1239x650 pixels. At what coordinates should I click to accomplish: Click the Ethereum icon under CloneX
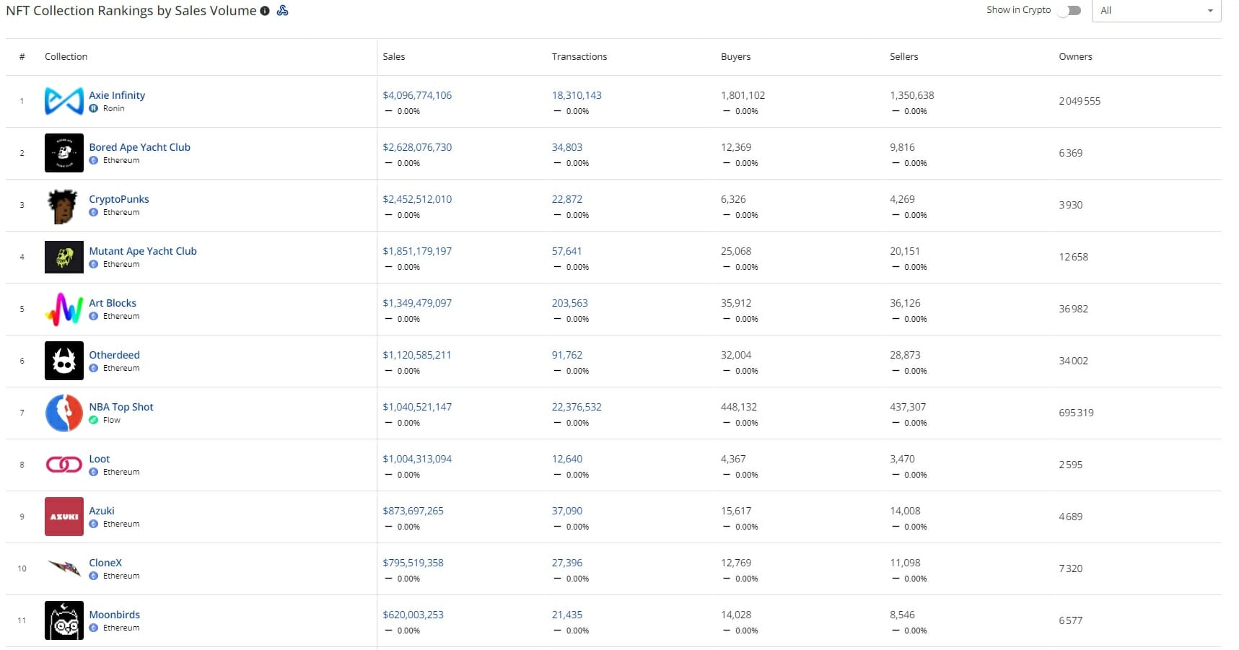coord(94,576)
